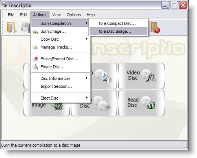
Task: Close the Inscriptio window
Action: 183,5
